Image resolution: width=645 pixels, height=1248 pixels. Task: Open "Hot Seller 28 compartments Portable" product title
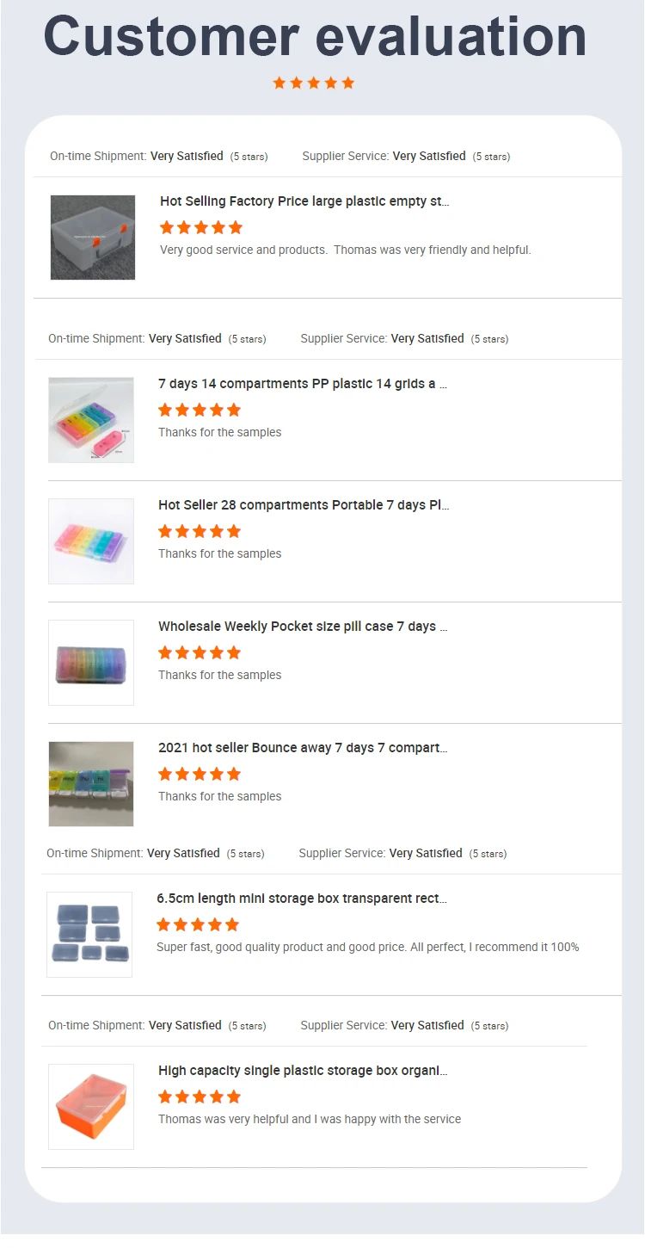point(304,505)
